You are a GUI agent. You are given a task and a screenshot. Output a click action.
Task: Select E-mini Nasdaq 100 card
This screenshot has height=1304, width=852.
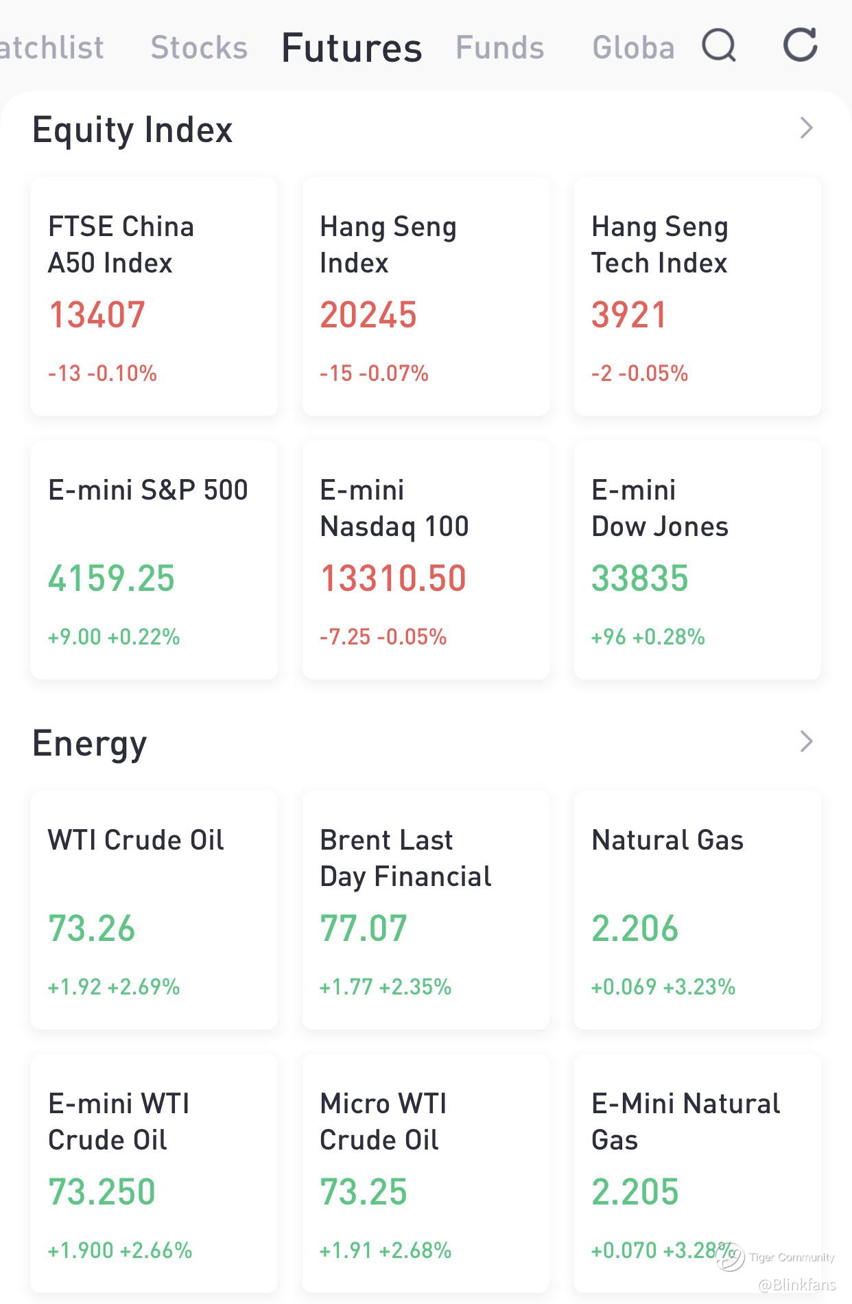tap(426, 560)
